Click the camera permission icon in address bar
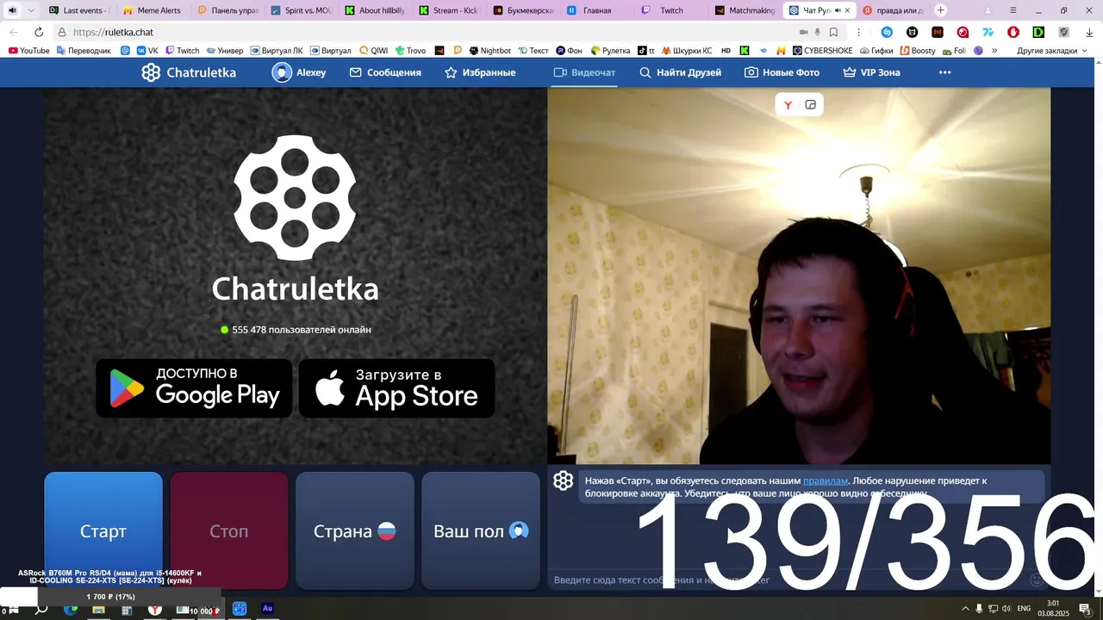The width and height of the screenshot is (1103, 620). 803,32
